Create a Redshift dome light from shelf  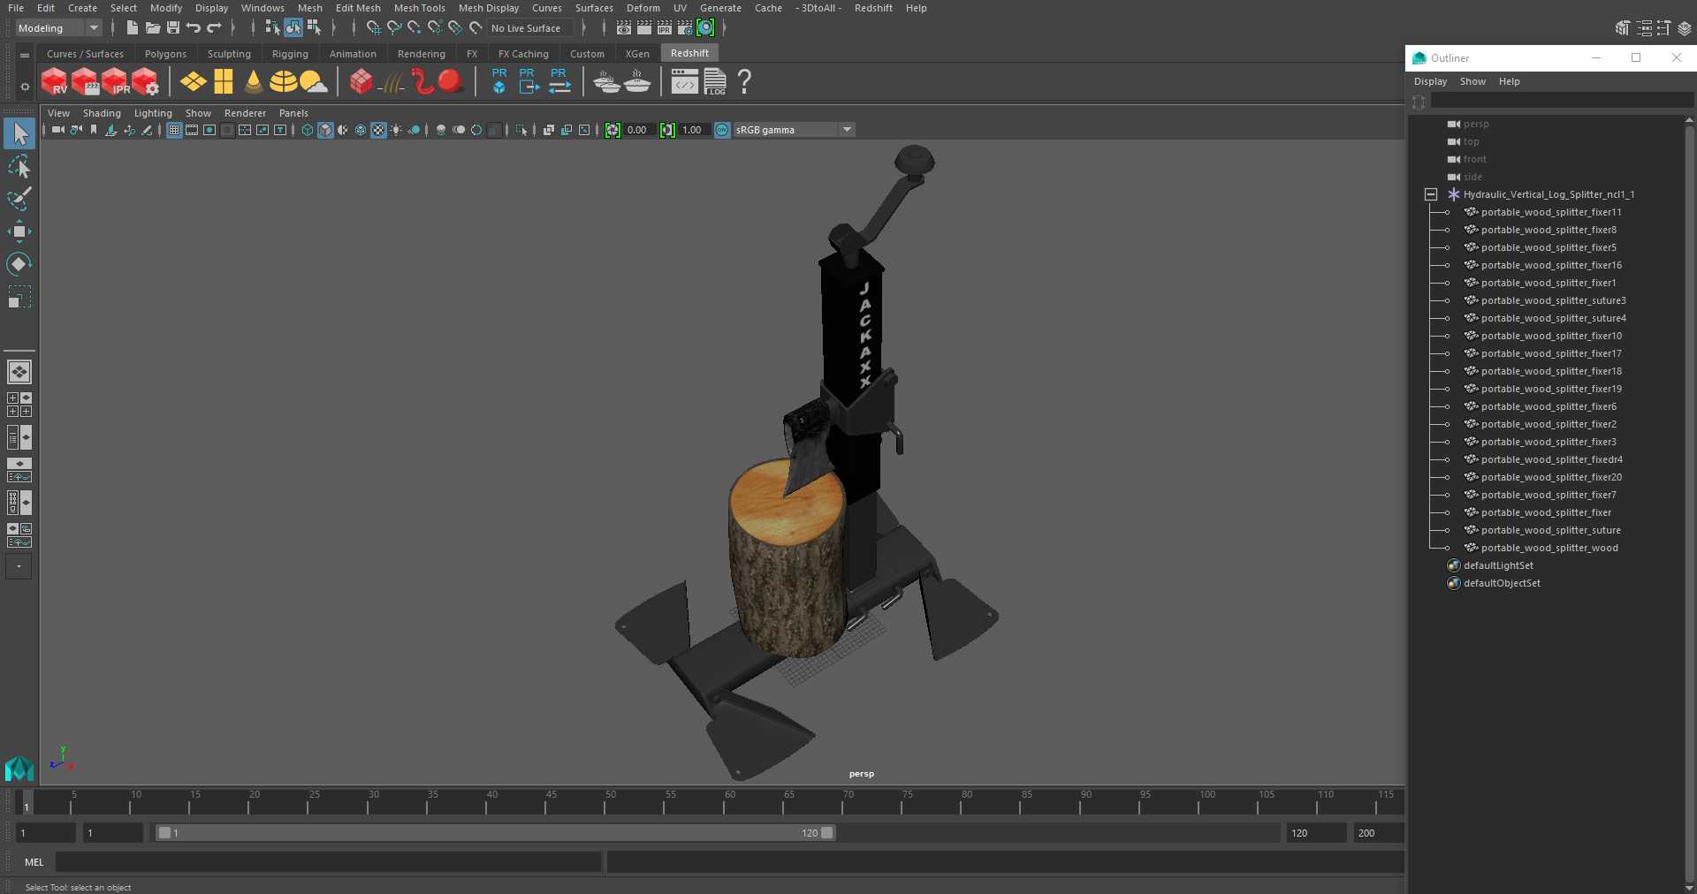click(283, 81)
